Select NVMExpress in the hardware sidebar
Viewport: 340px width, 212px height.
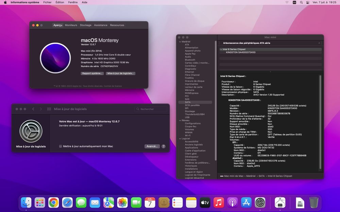tap(192, 93)
